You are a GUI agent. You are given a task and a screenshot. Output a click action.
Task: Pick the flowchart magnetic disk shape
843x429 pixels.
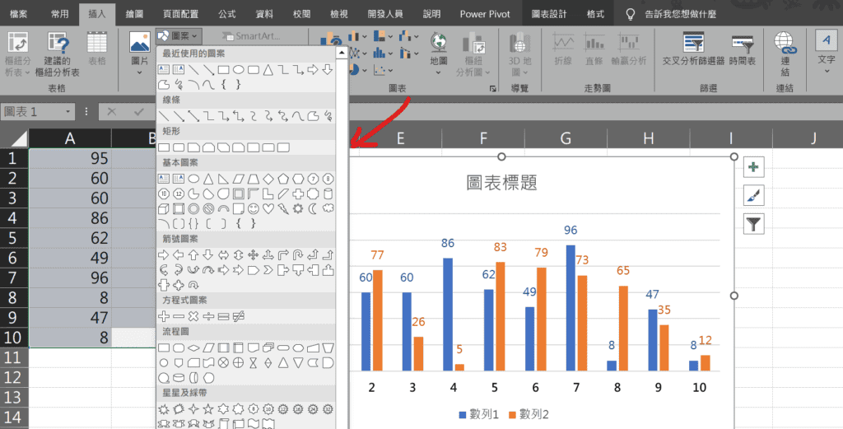(x=179, y=378)
